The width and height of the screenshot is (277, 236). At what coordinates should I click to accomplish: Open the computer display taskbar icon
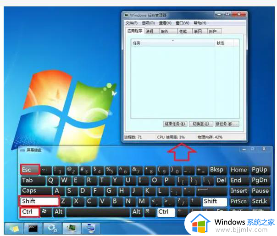click(91, 228)
